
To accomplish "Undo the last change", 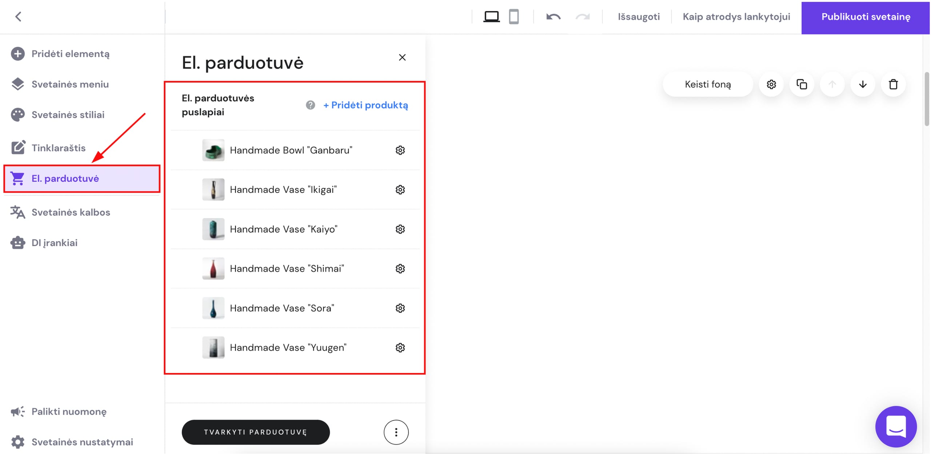I will 553,17.
